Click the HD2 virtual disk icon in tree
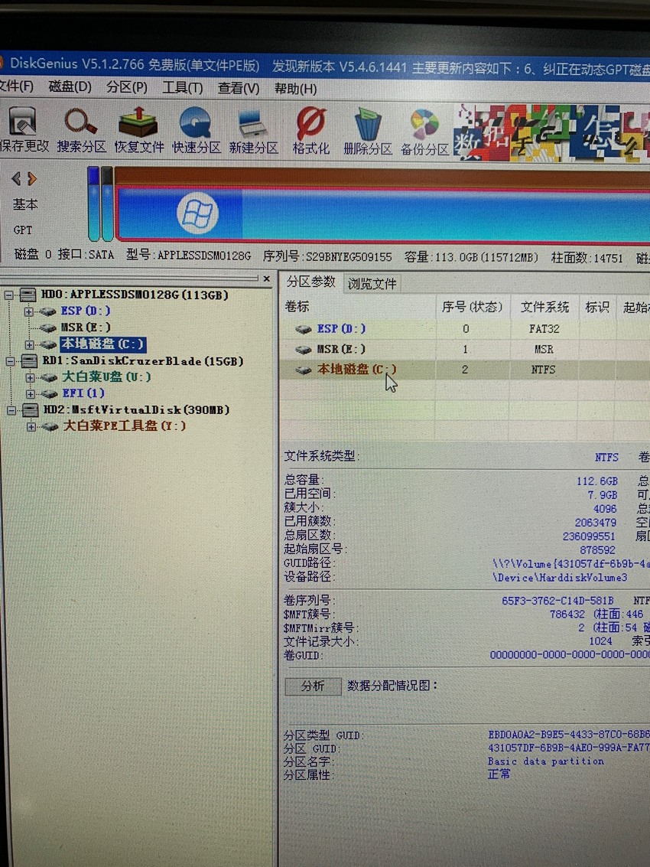Viewport: 650px width, 867px height. coord(30,410)
